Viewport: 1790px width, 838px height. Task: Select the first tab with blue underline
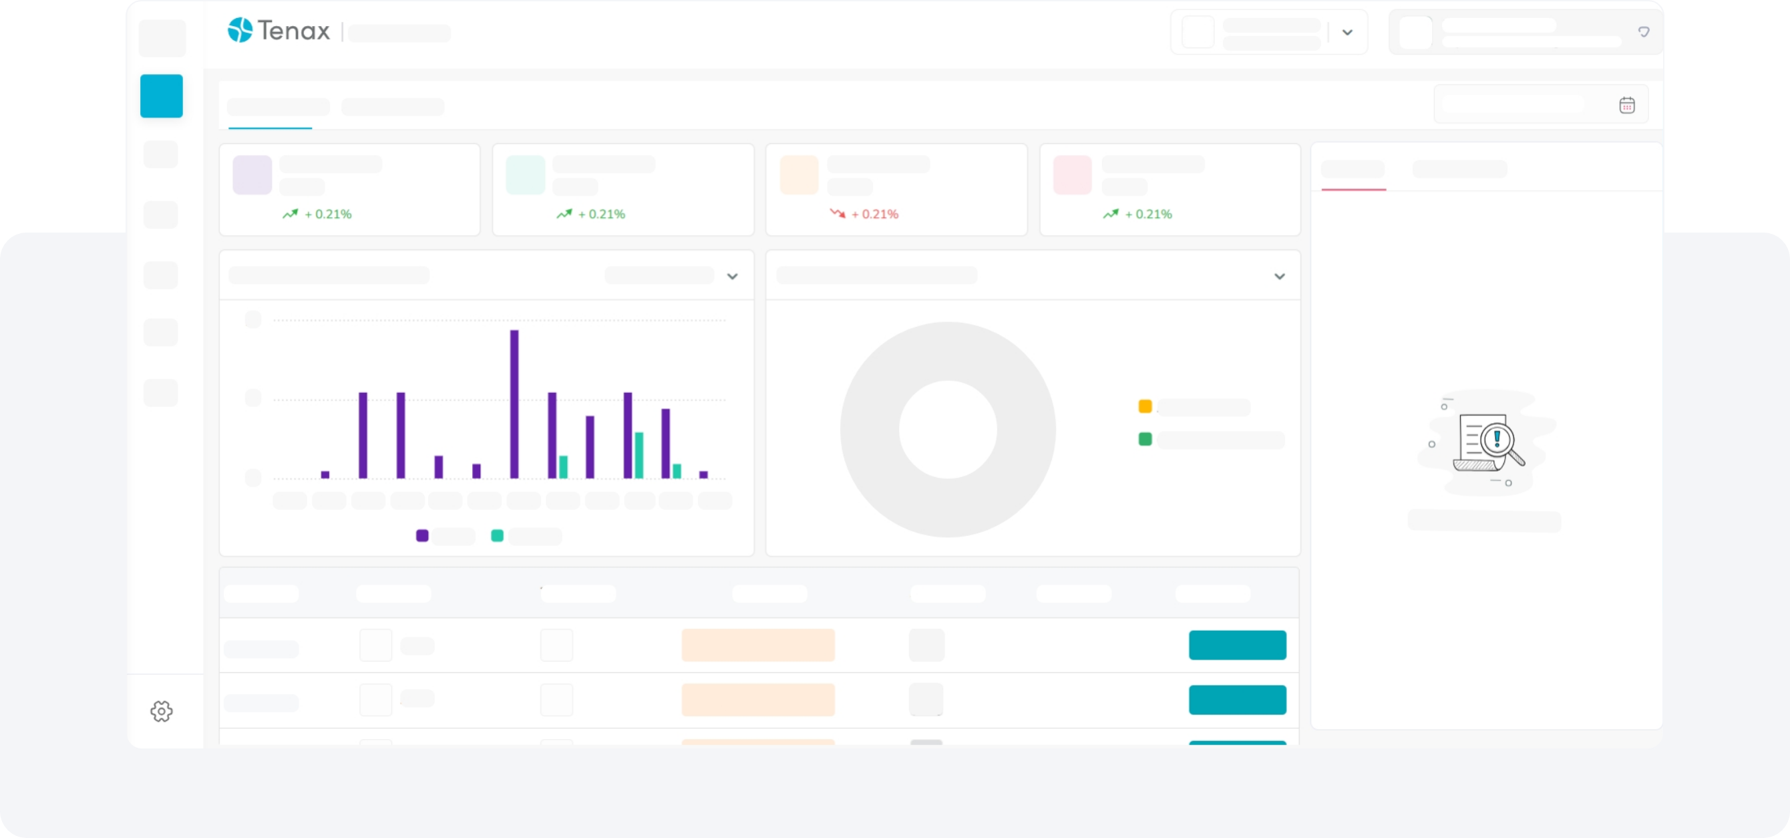pos(278,107)
